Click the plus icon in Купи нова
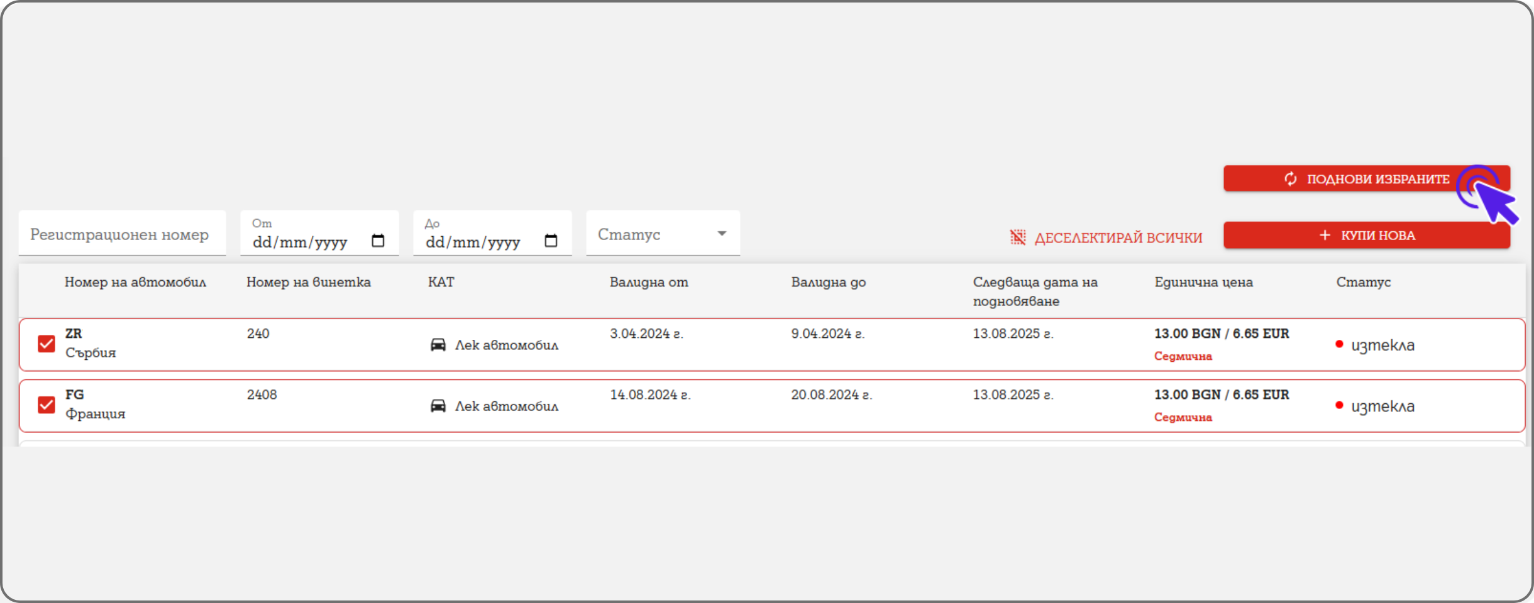Image resolution: width=1534 pixels, height=603 pixels. (x=1325, y=235)
